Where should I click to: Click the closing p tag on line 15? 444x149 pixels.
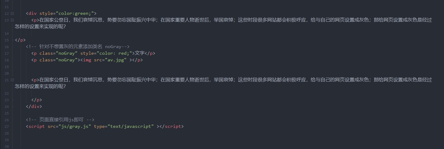(x=20, y=40)
